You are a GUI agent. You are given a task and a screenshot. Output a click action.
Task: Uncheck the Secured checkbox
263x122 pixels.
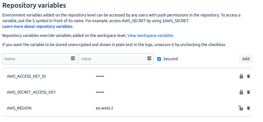(159, 59)
